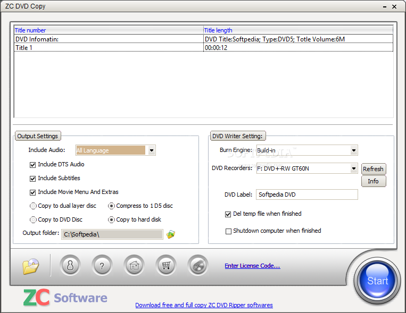Click the round disc icon button
Image resolution: width=406 pixels, height=313 pixels.
coord(198,265)
